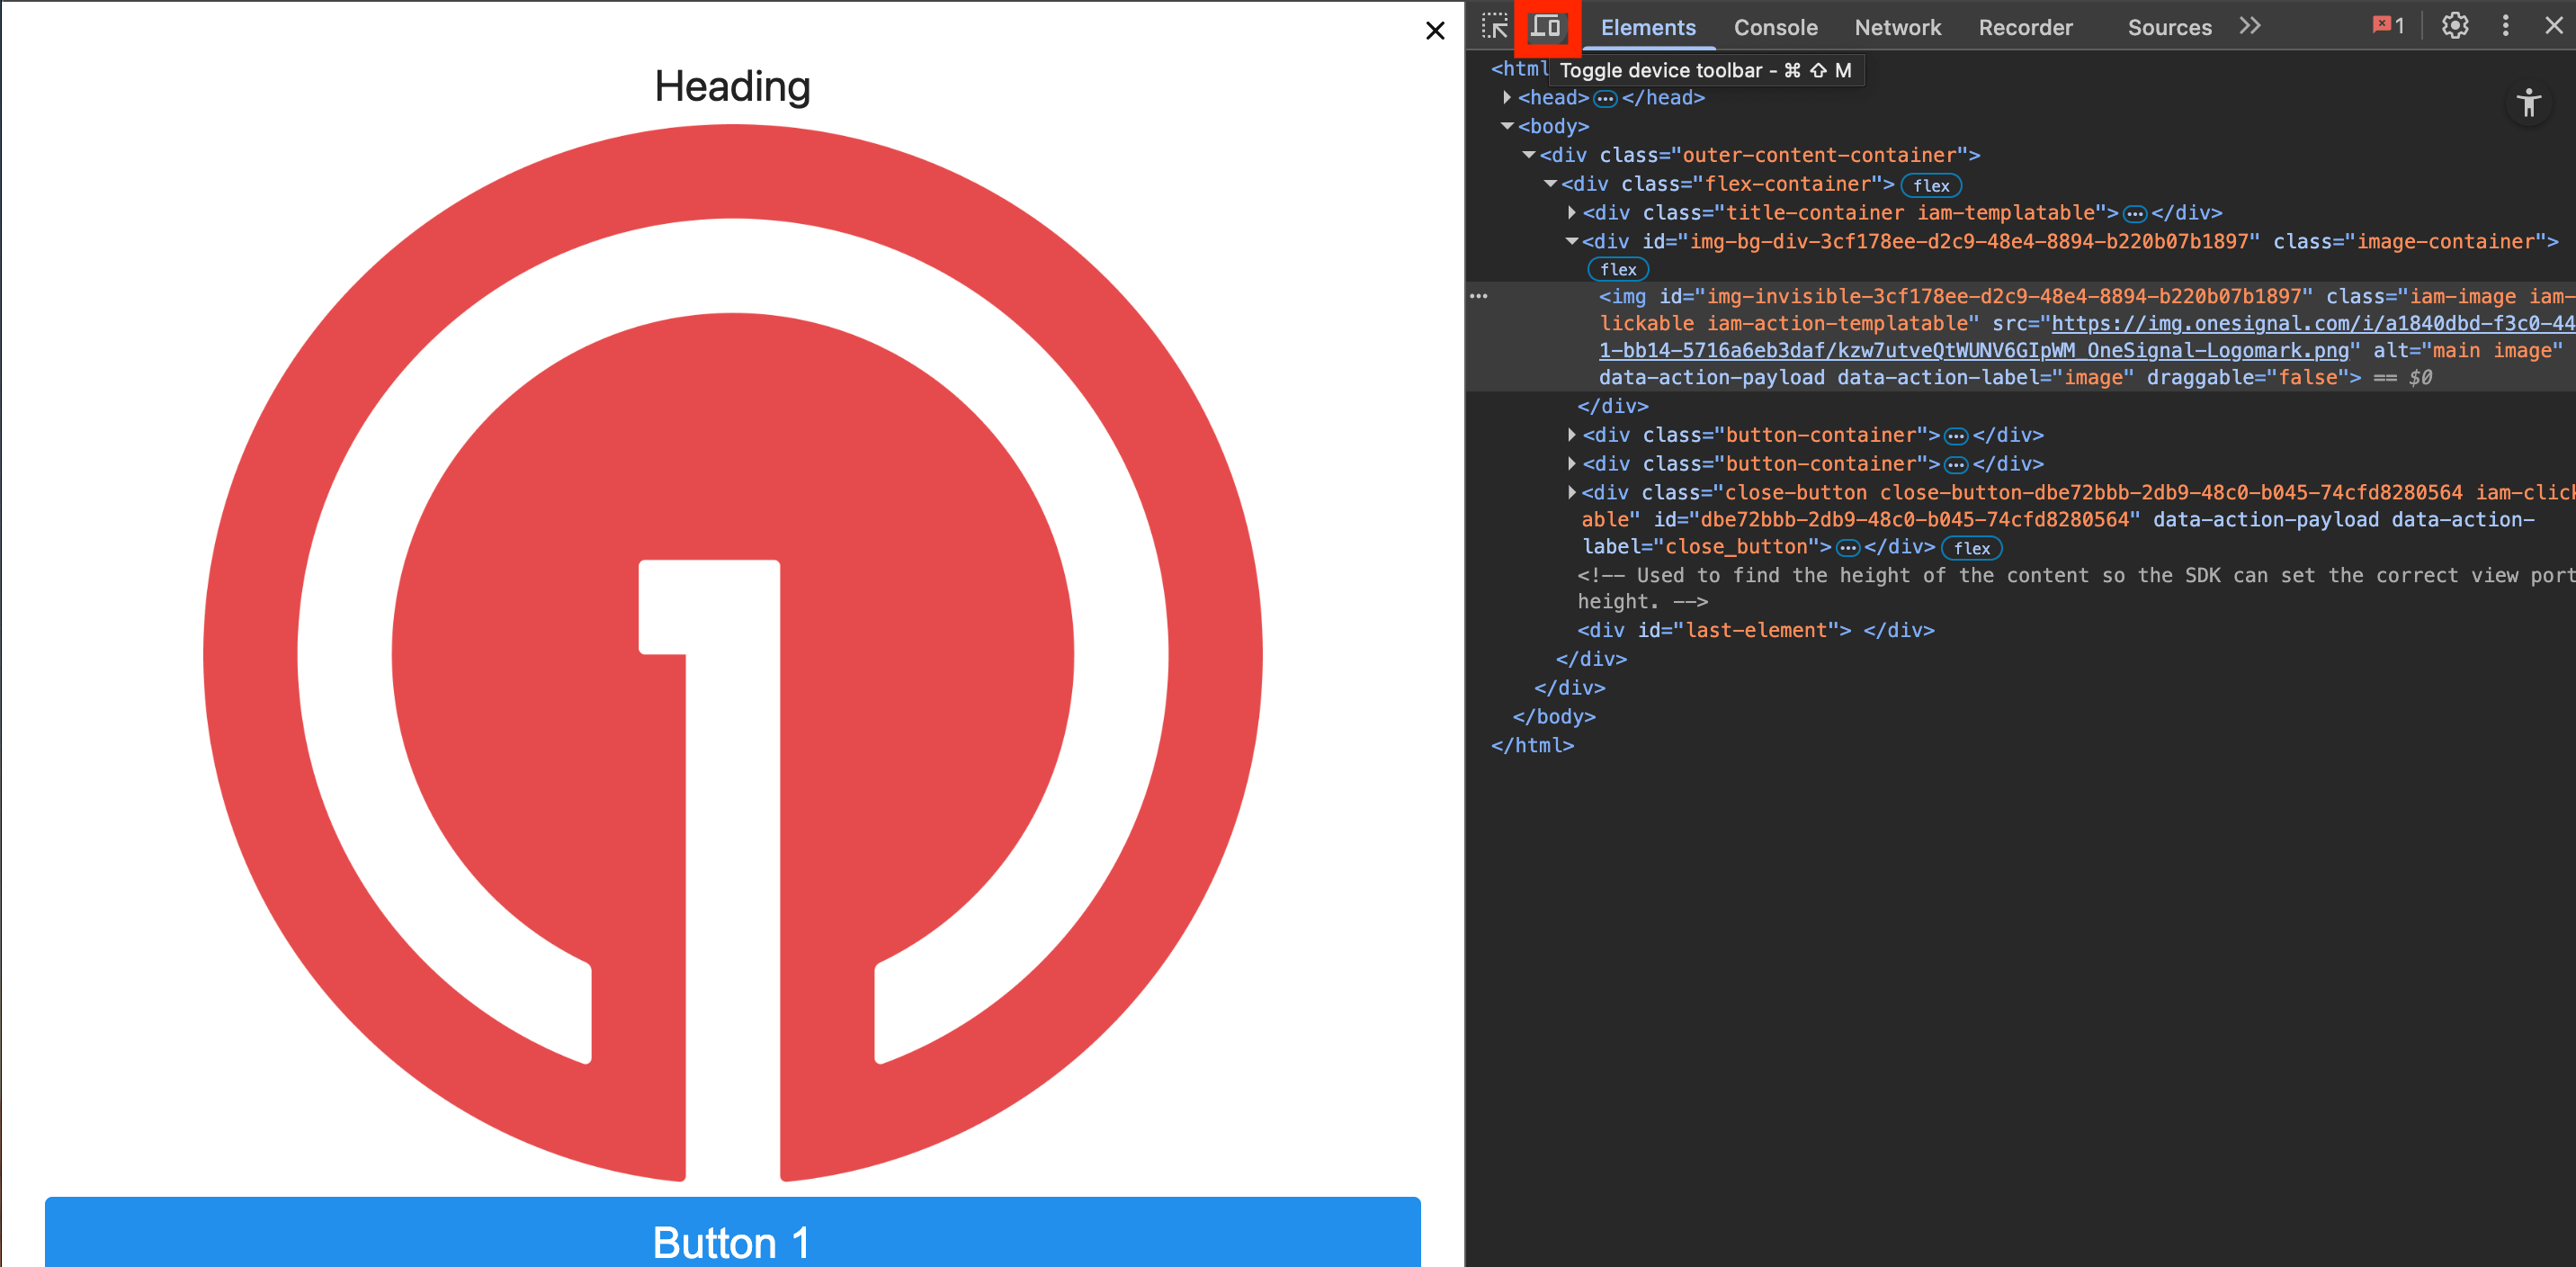Click ellipsis in first button-container

point(1955,436)
